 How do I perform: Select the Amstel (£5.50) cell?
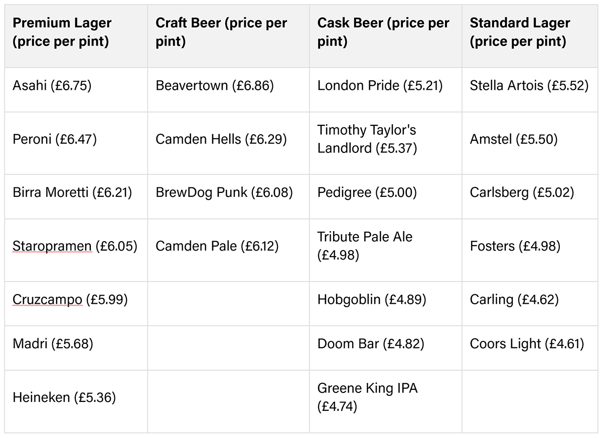[514, 139]
